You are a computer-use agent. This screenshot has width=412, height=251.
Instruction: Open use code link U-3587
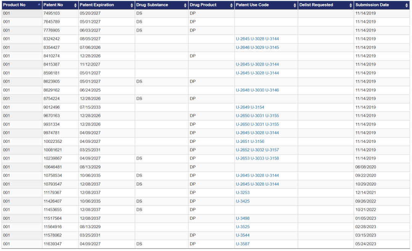pyautogui.click(x=243, y=244)
